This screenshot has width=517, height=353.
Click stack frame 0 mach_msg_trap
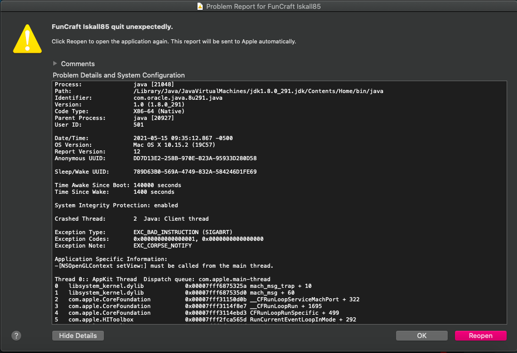pyautogui.click(x=183, y=286)
